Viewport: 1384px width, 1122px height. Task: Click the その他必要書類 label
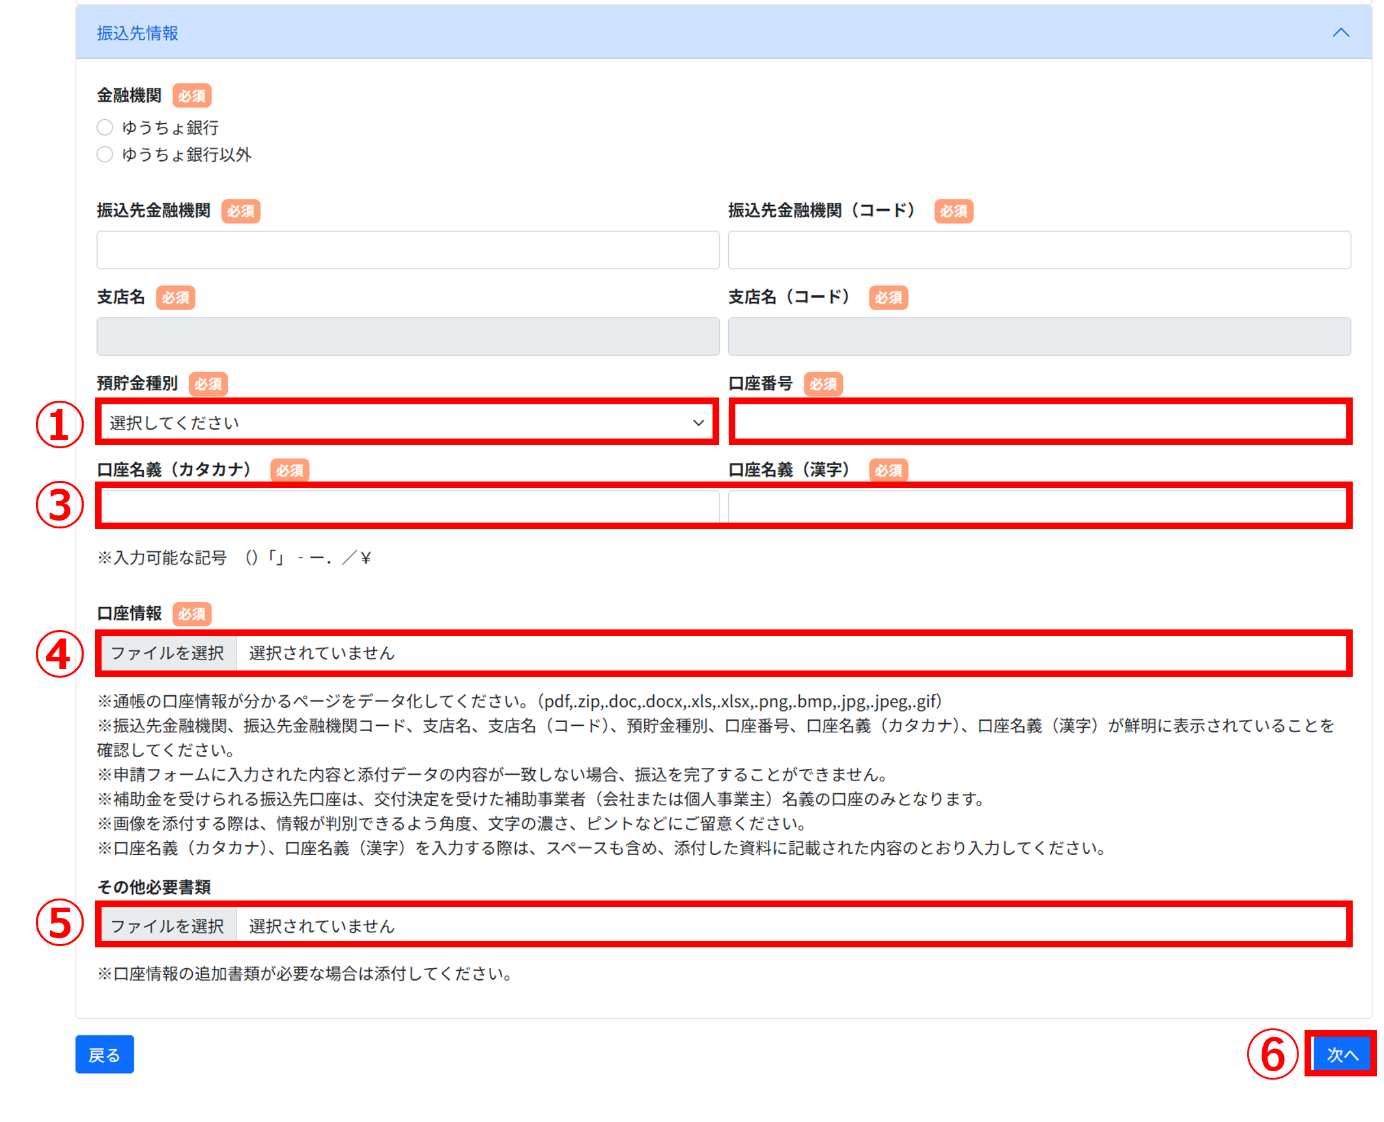tap(154, 887)
